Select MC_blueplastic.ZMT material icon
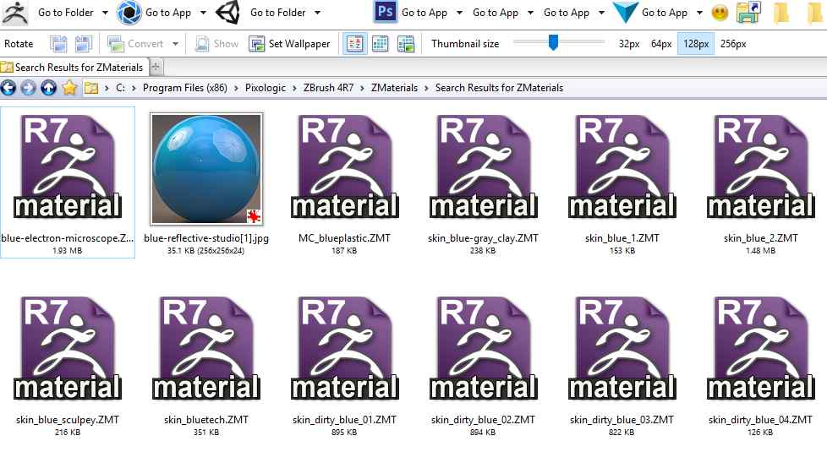The height and width of the screenshot is (452, 827). pyautogui.click(x=344, y=166)
